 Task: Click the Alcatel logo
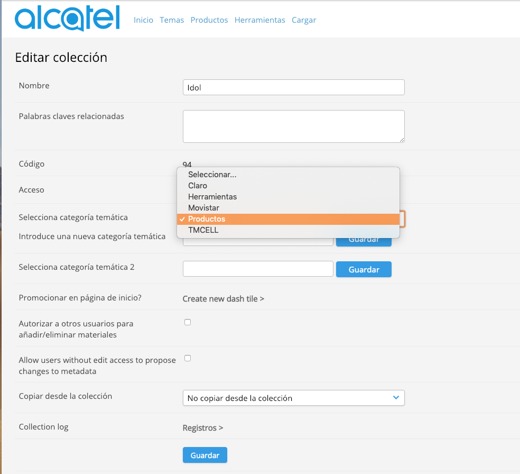click(67, 19)
